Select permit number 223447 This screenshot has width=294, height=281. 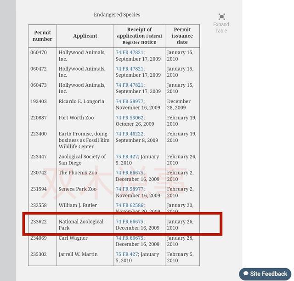pos(39,157)
